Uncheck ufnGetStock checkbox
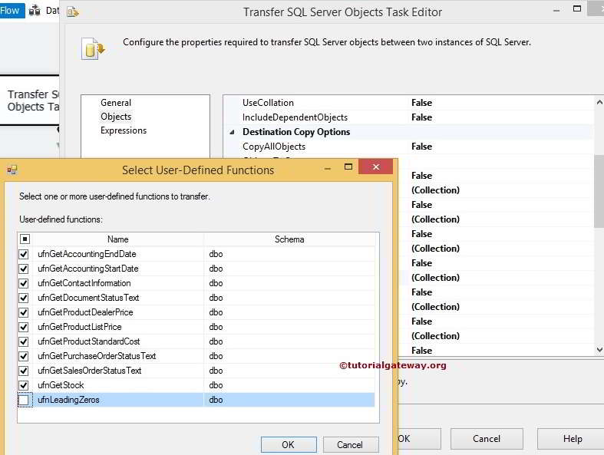The width and height of the screenshot is (604, 455). 24,385
